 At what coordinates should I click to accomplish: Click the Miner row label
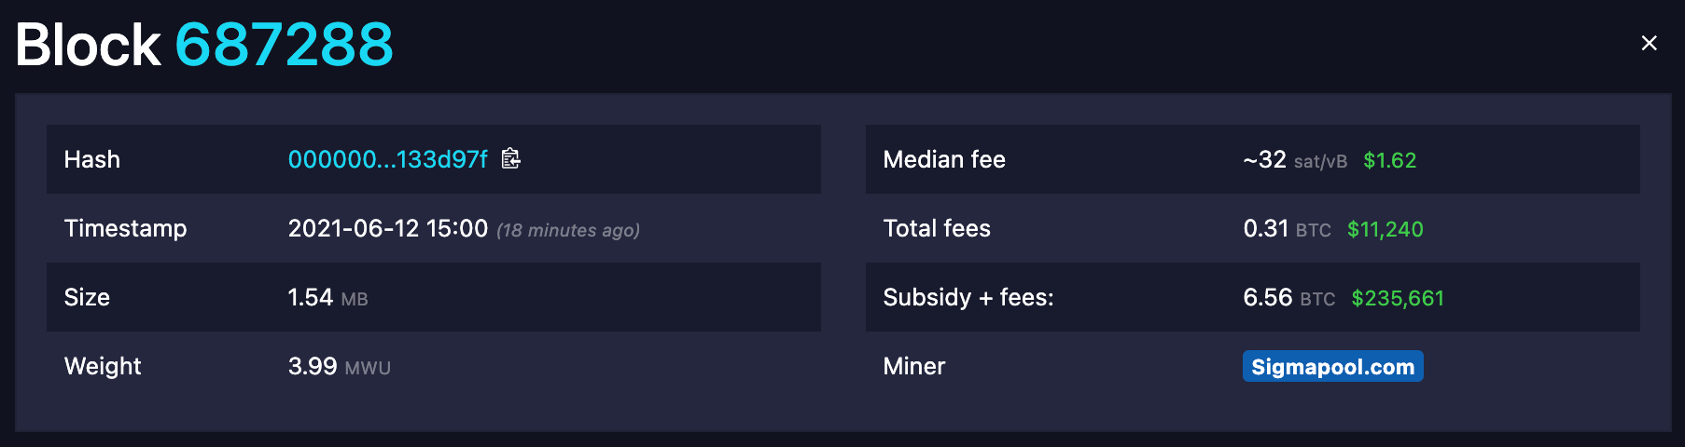pos(913,366)
